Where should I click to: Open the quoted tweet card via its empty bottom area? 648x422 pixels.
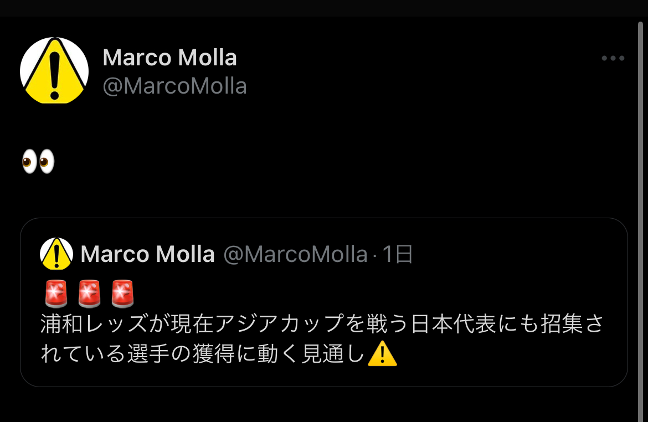323,377
